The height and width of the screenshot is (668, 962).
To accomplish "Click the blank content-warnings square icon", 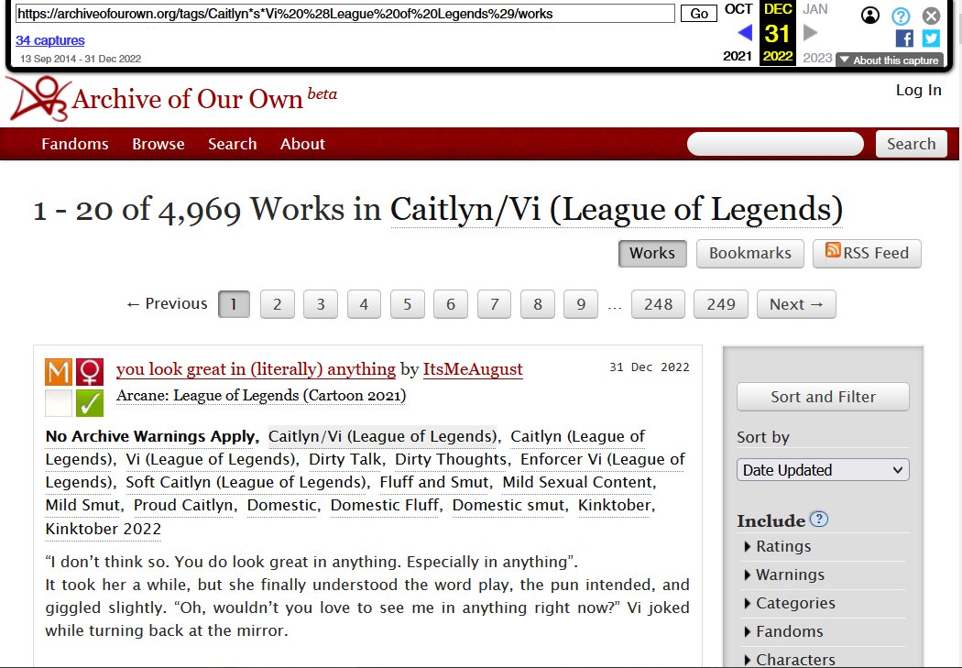I will pyautogui.click(x=59, y=403).
